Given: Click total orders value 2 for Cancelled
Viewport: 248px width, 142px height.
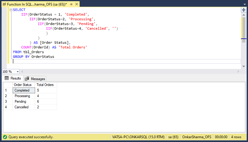Looking at the screenshot, I should 46,107.
